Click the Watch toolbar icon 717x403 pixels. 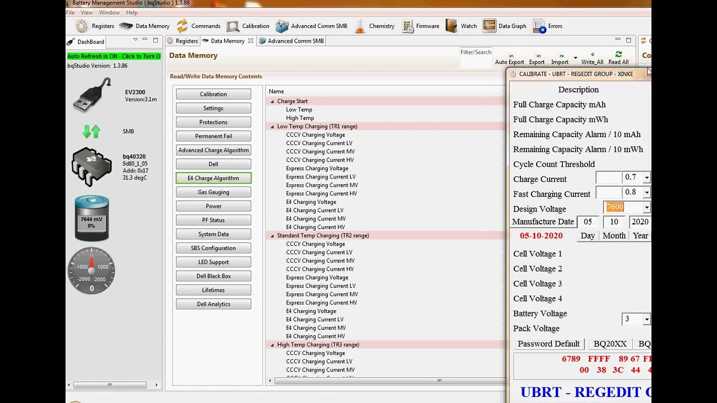[451, 26]
